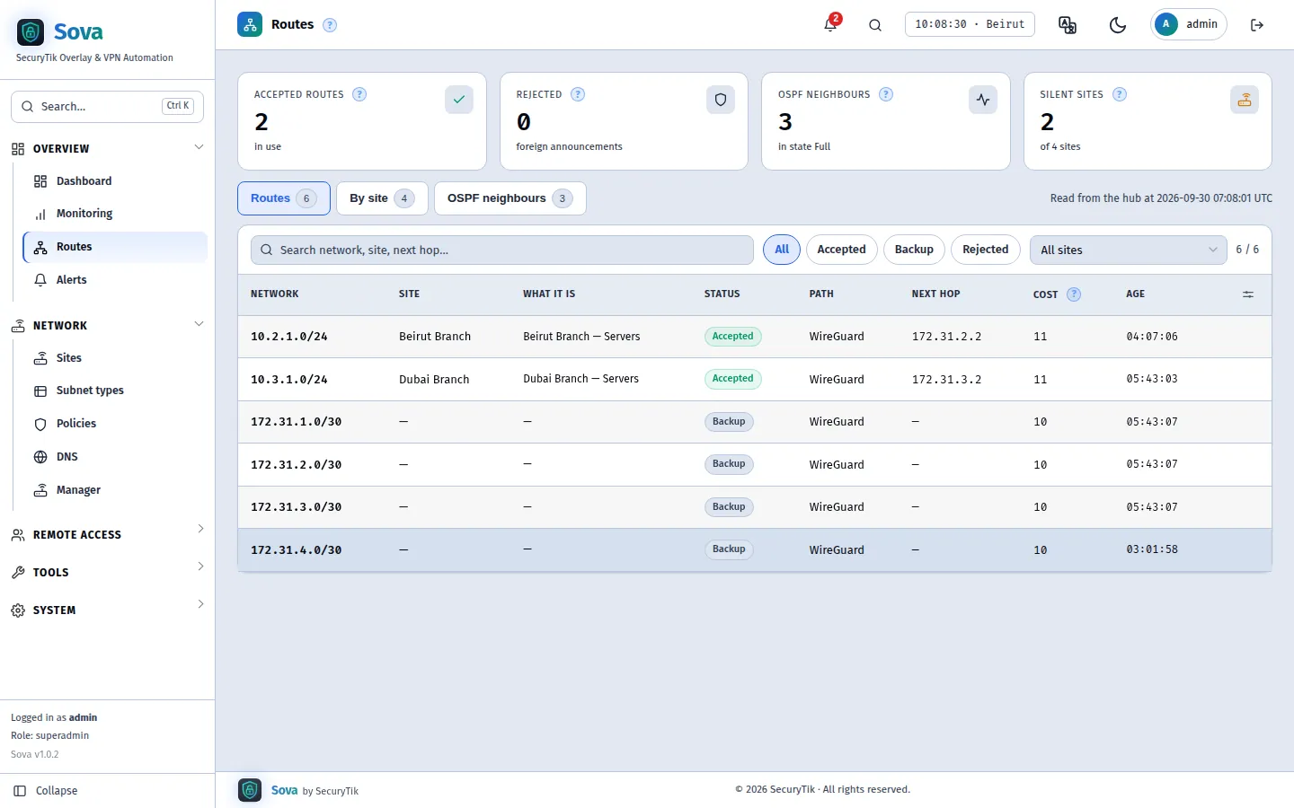Click the Rejected shield icon
Image resolution: width=1294 pixels, height=808 pixels.
point(721,100)
